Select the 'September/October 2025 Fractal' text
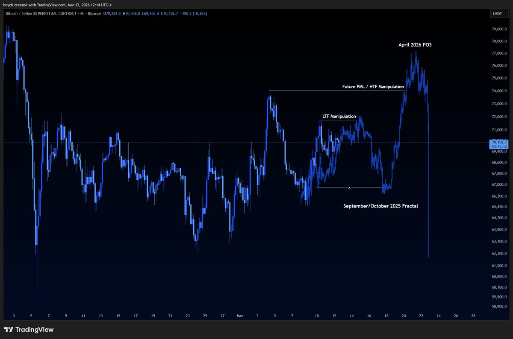Image resolution: width=513 pixels, height=339 pixels. click(x=380, y=206)
